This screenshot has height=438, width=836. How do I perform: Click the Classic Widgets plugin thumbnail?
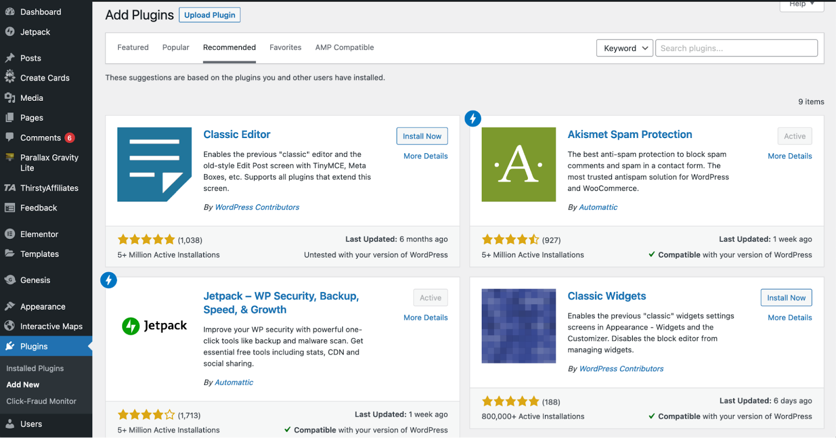click(519, 326)
